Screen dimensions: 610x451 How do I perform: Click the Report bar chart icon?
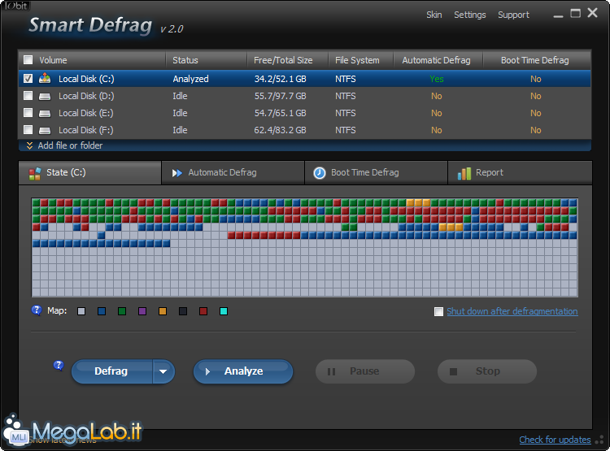tap(464, 173)
